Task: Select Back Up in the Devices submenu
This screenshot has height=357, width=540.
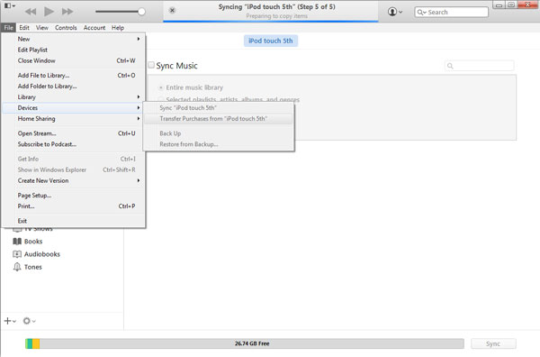Action: click(219, 133)
